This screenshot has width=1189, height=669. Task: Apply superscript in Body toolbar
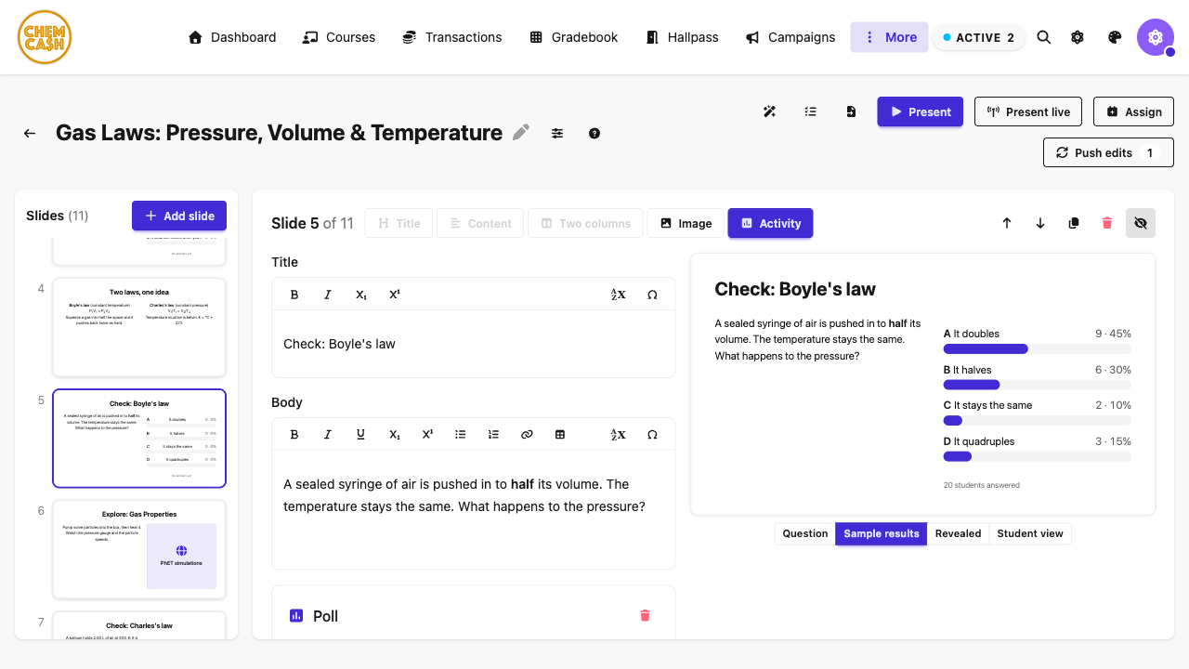click(x=427, y=434)
